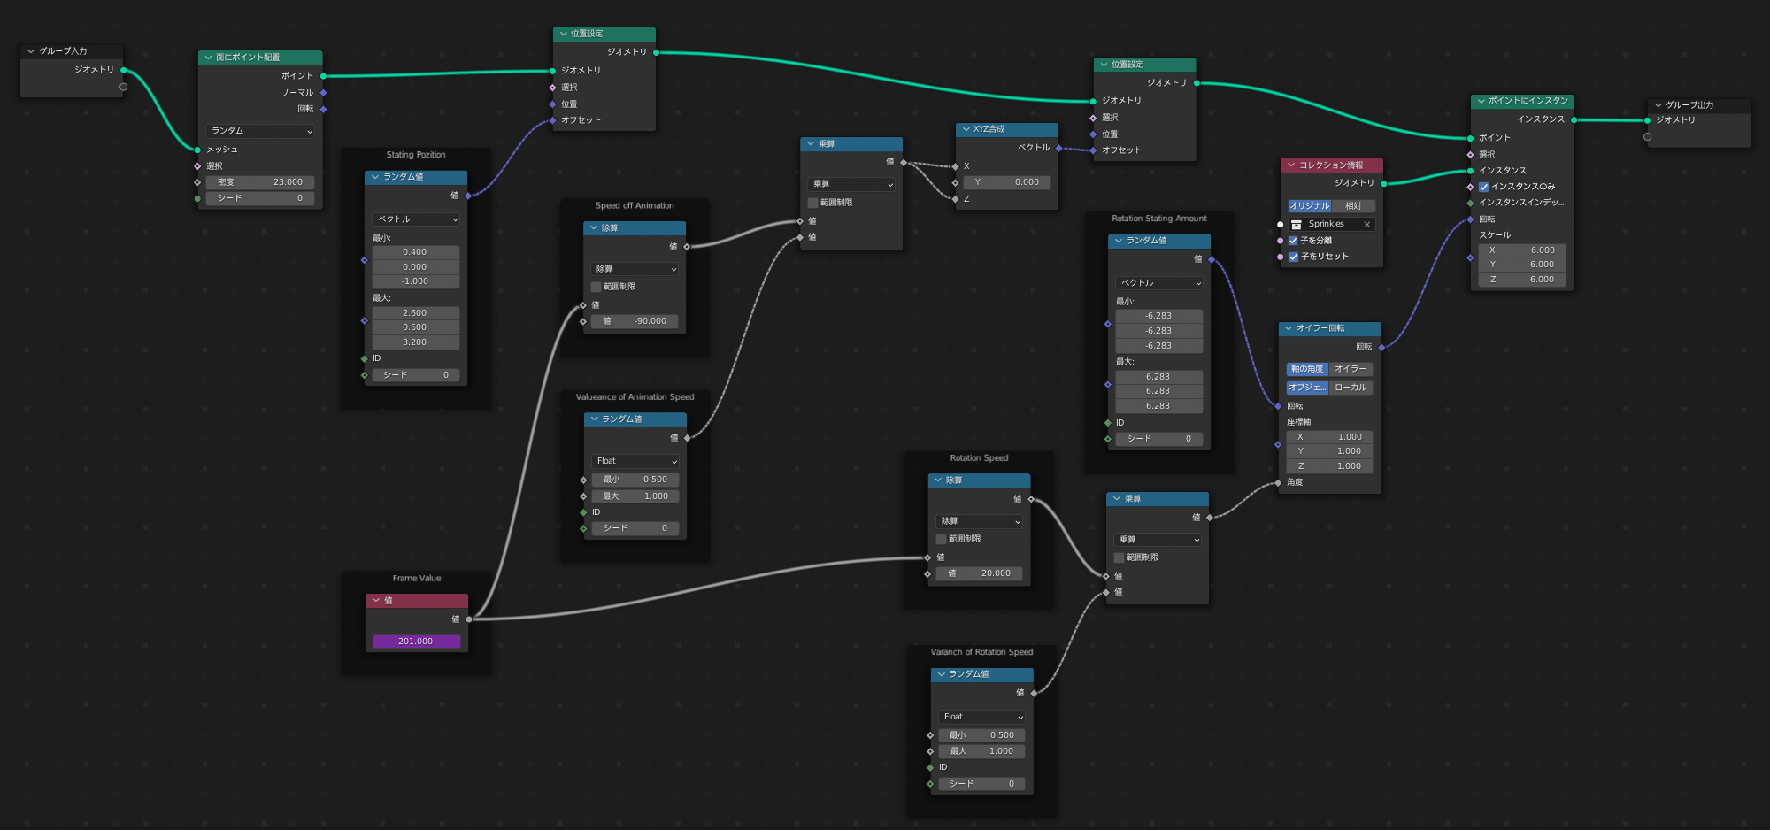Select オイラー mode in オイラー回転 node
Viewport: 1770px width, 830px height.
[1350, 369]
